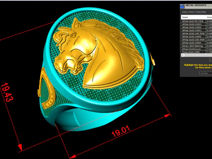Click the Metal column header

pos(193,17)
